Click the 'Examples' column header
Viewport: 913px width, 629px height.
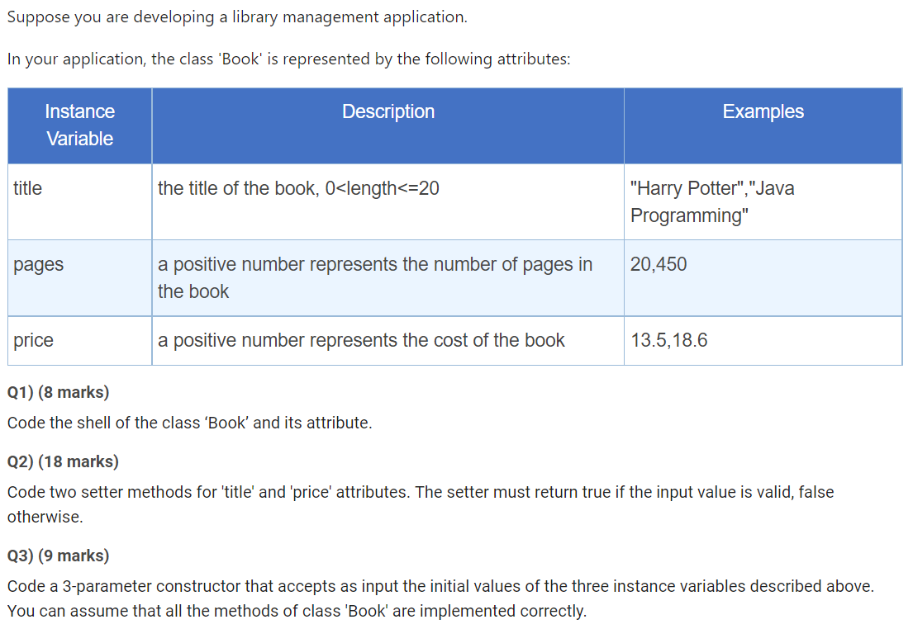pyautogui.click(x=763, y=111)
